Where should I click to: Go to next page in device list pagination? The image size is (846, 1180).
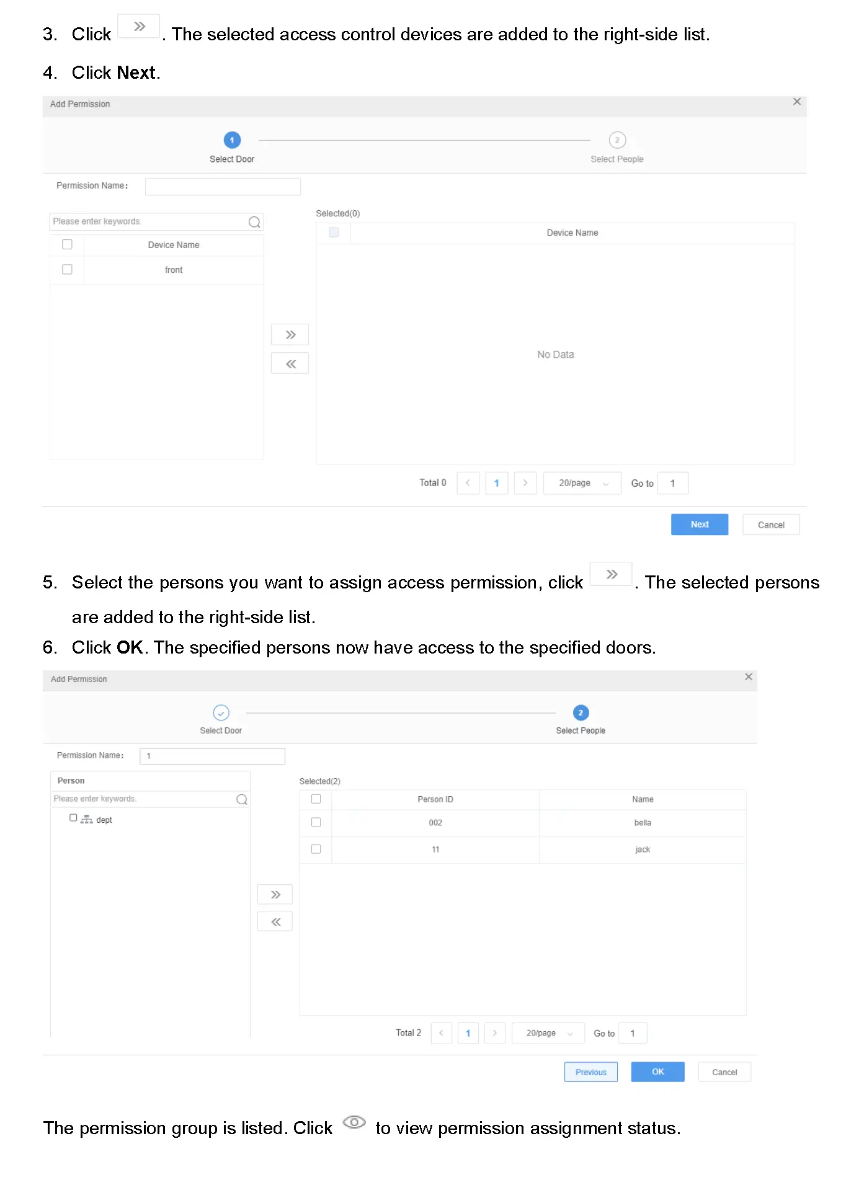point(525,483)
